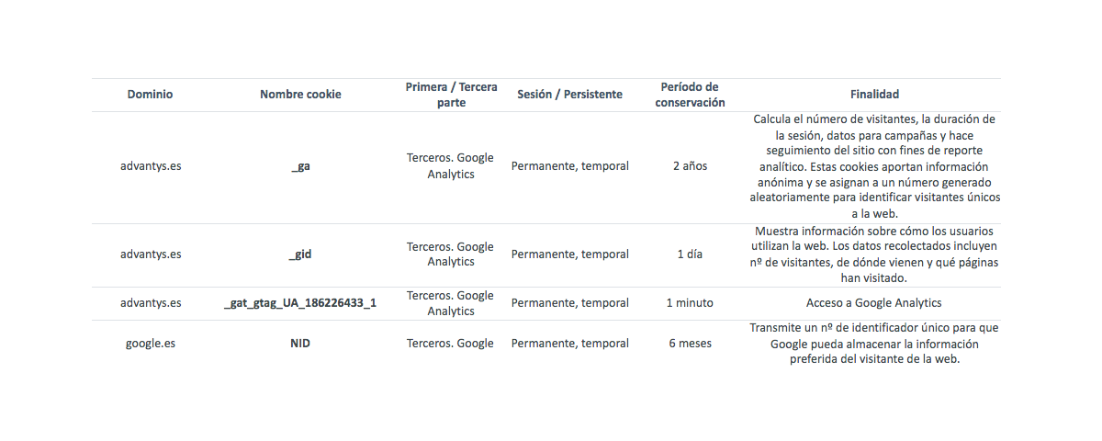Select the google.es domain cell
This screenshot has height=441, width=1102.
(x=151, y=344)
